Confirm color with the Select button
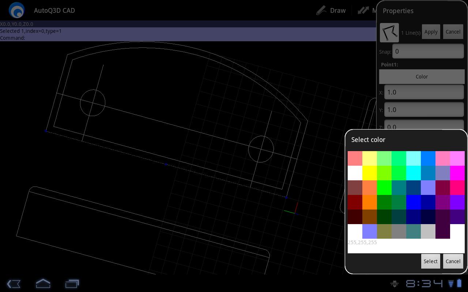 (431, 261)
